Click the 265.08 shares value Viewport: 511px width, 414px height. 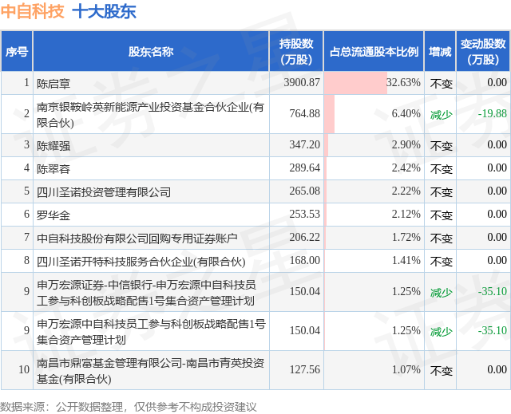tap(305, 191)
